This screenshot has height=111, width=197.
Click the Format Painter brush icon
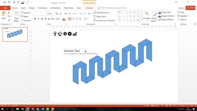[x=9, y=20]
